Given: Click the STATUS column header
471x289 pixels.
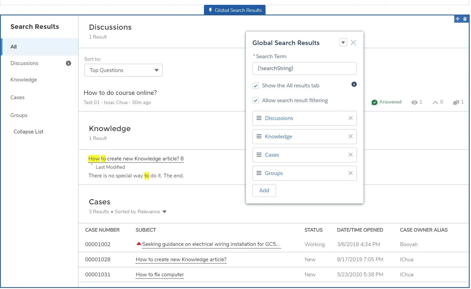Looking at the screenshot, I should 313,230.
